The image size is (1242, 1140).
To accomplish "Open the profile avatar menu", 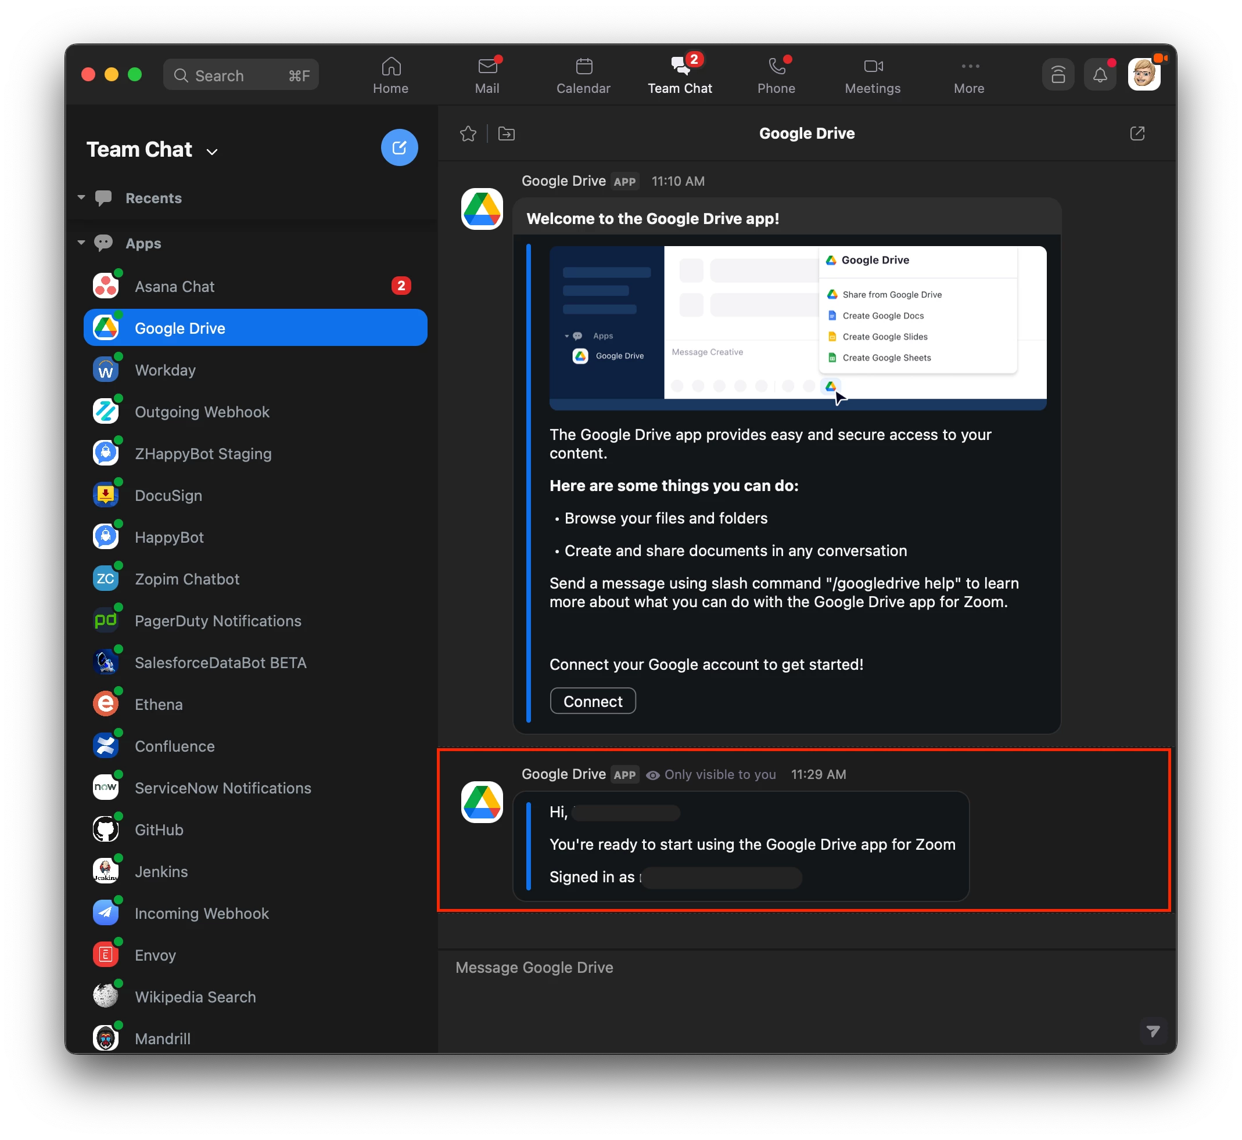I will (x=1143, y=75).
